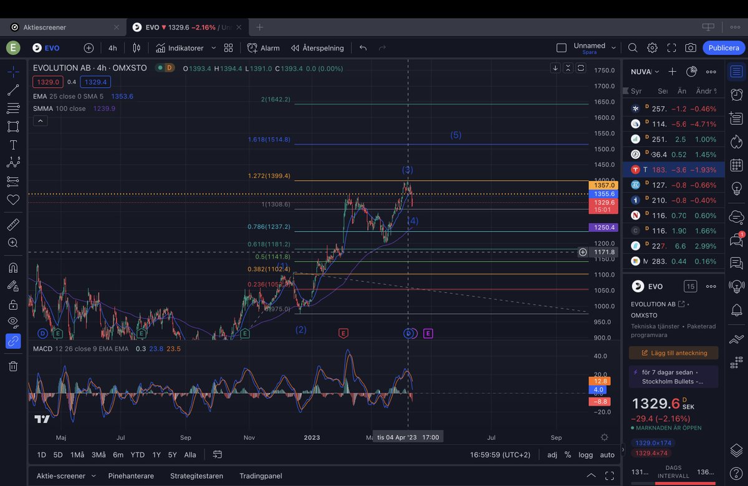Open the go-to-date calendar icon
The width and height of the screenshot is (748, 486).
pos(217,455)
